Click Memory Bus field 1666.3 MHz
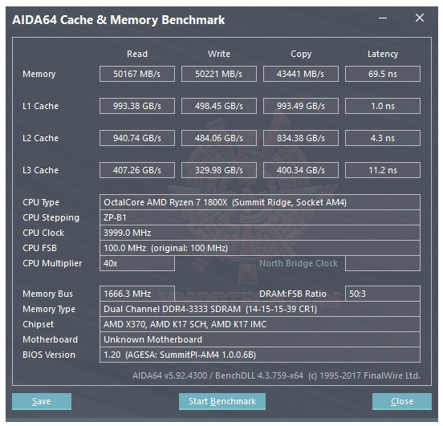The width and height of the screenshot is (443, 426). 137,294
